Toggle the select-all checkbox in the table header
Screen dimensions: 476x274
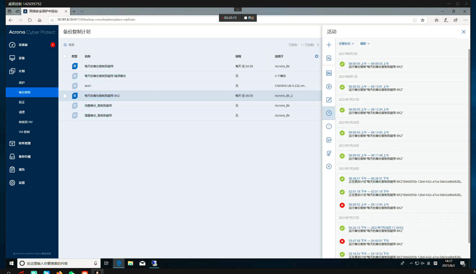tap(65, 56)
